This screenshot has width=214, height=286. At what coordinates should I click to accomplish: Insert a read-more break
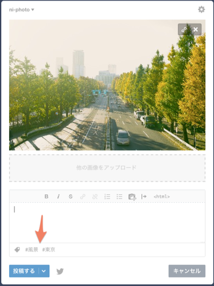144,196
